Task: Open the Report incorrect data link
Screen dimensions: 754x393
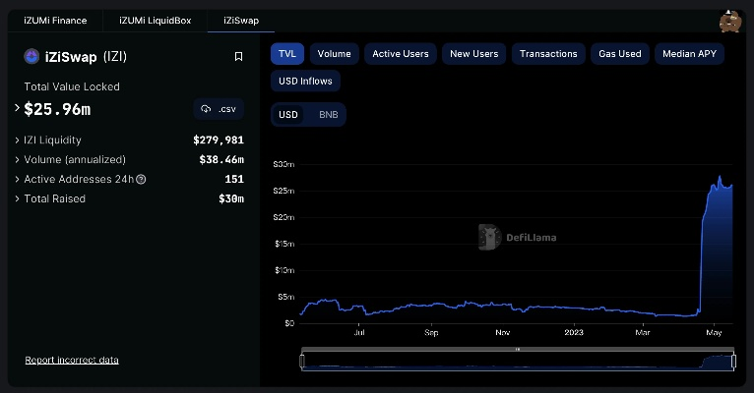Action: tap(72, 361)
